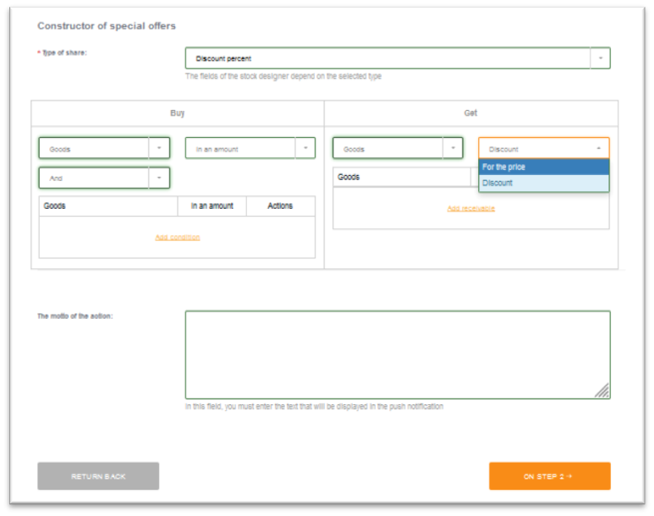Focus the motto of the action text area
This screenshot has height=516, width=654.
click(397, 354)
